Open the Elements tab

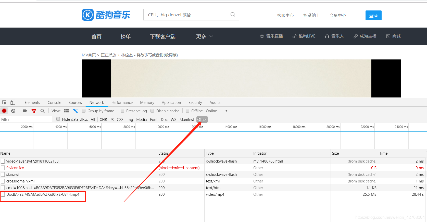(32, 102)
